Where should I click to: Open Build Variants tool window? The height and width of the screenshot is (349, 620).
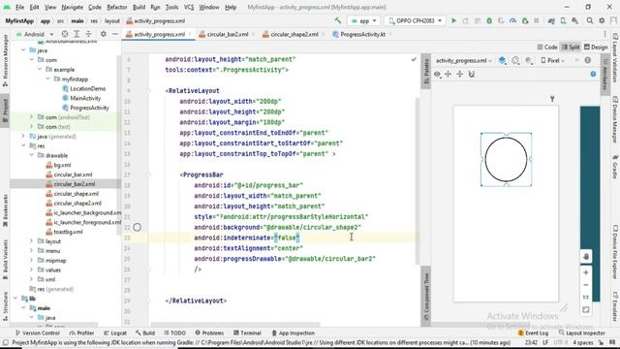[x=5, y=260]
